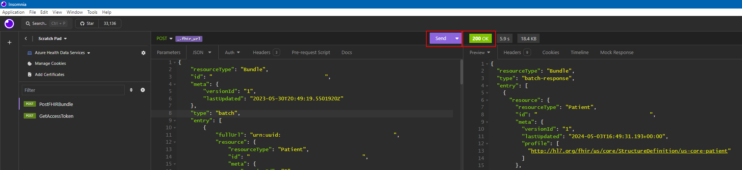Open the File menu
The width and height of the screenshot is (742, 170).
click(x=33, y=12)
